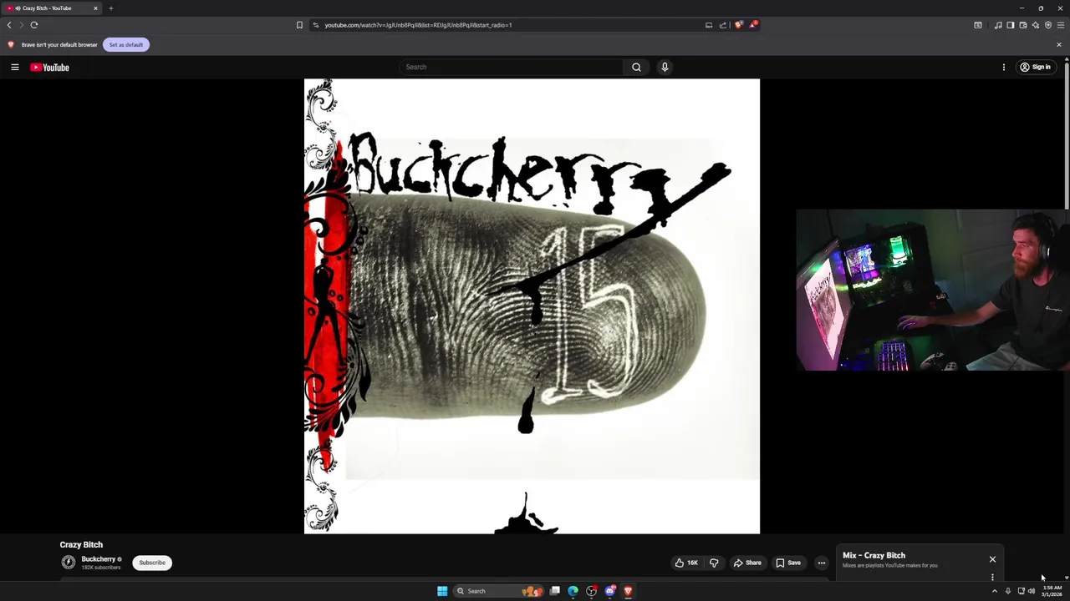Toggle the Brave sidebar panel
The width and height of the screenshot is (1070, 601).
(x=1010, y=25)
